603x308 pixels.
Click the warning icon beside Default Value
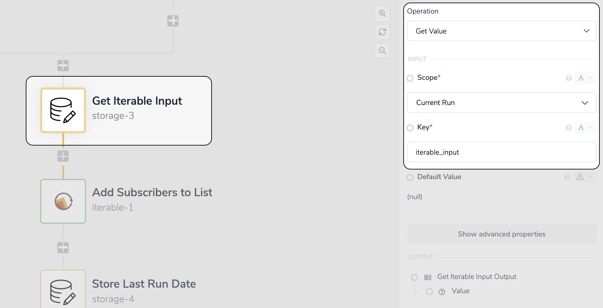point(581,177)
